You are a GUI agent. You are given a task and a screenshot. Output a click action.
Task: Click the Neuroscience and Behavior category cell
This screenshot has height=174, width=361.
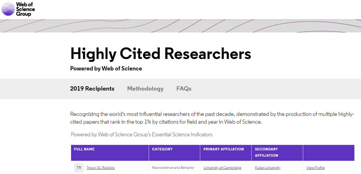(173, 168)
